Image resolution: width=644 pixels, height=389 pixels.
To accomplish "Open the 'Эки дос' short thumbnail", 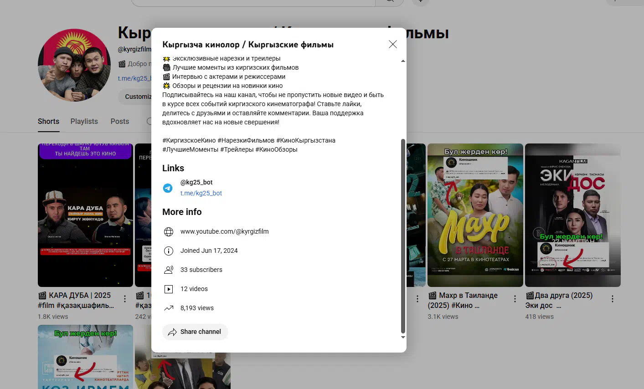I will point(573,215).
